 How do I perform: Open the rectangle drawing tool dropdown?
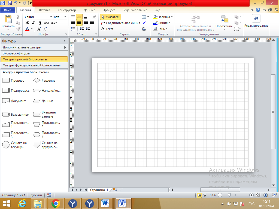click(148, 17)
